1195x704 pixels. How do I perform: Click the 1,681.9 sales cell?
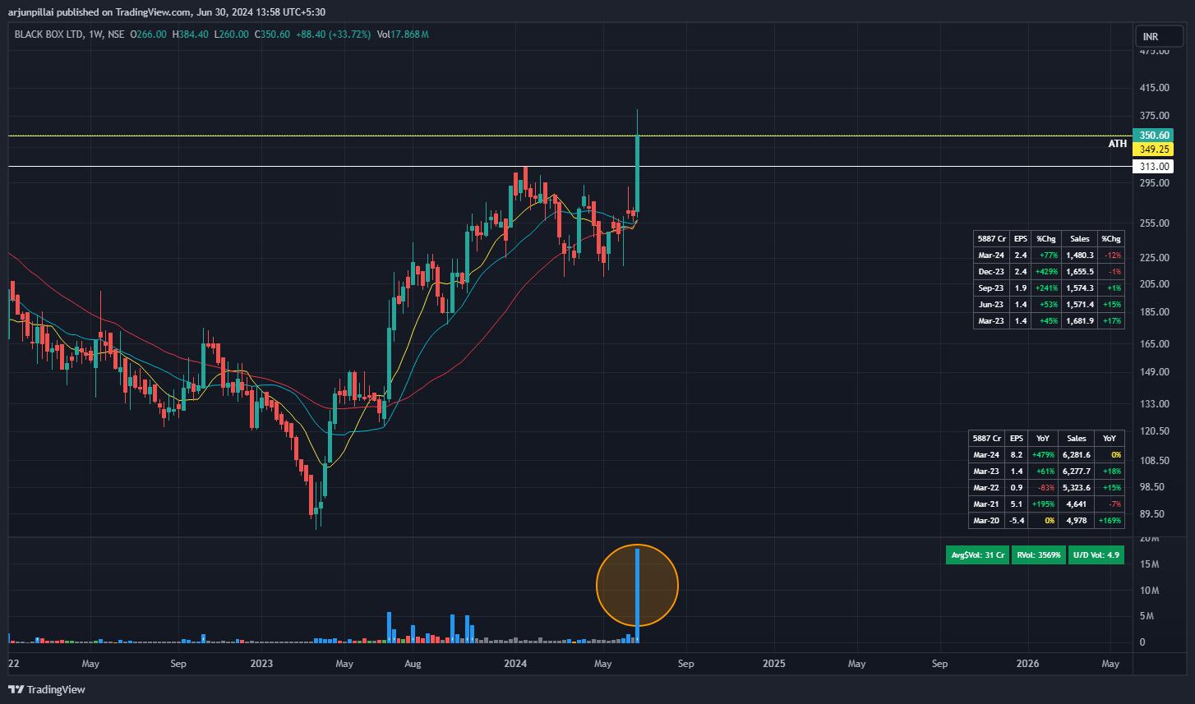pyautogui.click(x=1080, y=321)
